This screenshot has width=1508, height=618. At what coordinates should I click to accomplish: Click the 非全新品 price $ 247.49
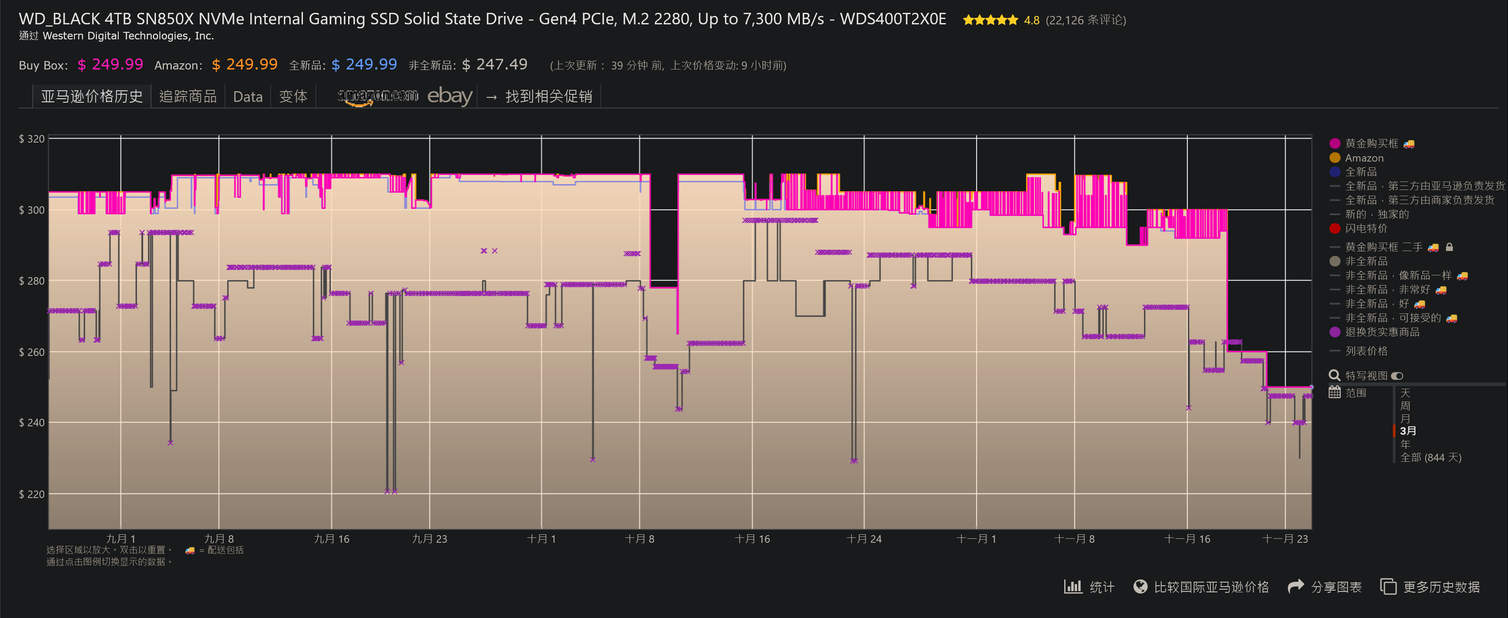click(x=495, y=64)
